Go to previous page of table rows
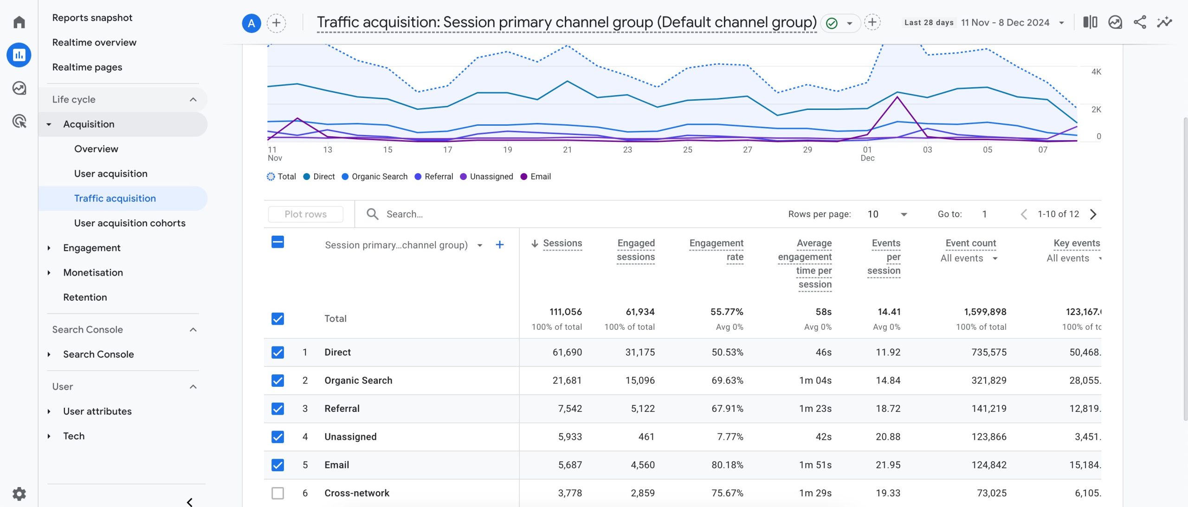Image resolution: width=1188 pixels, height=507 pixels. pos(1024,214)
